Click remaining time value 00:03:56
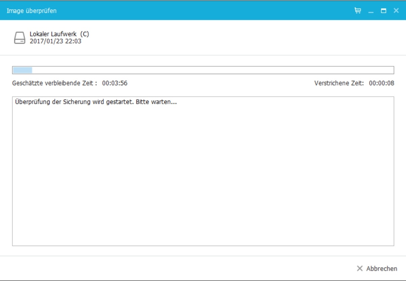This screenshot has height=281, width=406. coord(115,83)
